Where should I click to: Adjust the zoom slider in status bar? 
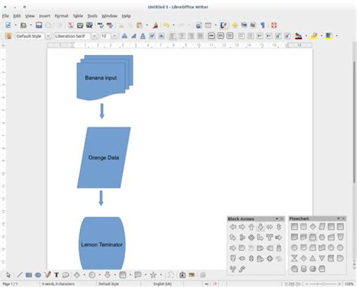click(x=323, y=284)
